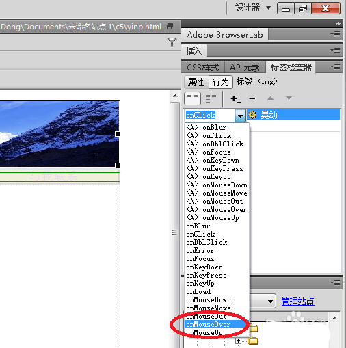Click the files panel scroll up arrow

334,318
